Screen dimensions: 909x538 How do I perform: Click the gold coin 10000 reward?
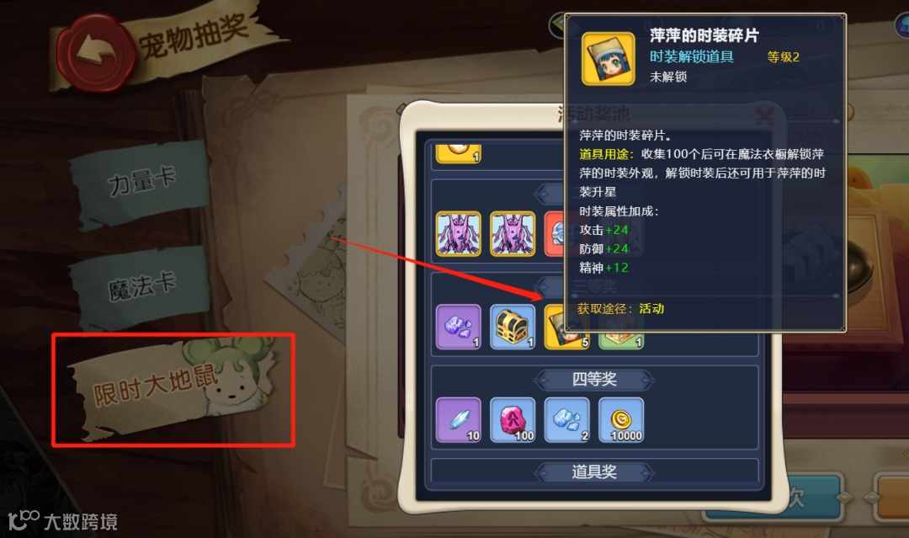point(621,420)
